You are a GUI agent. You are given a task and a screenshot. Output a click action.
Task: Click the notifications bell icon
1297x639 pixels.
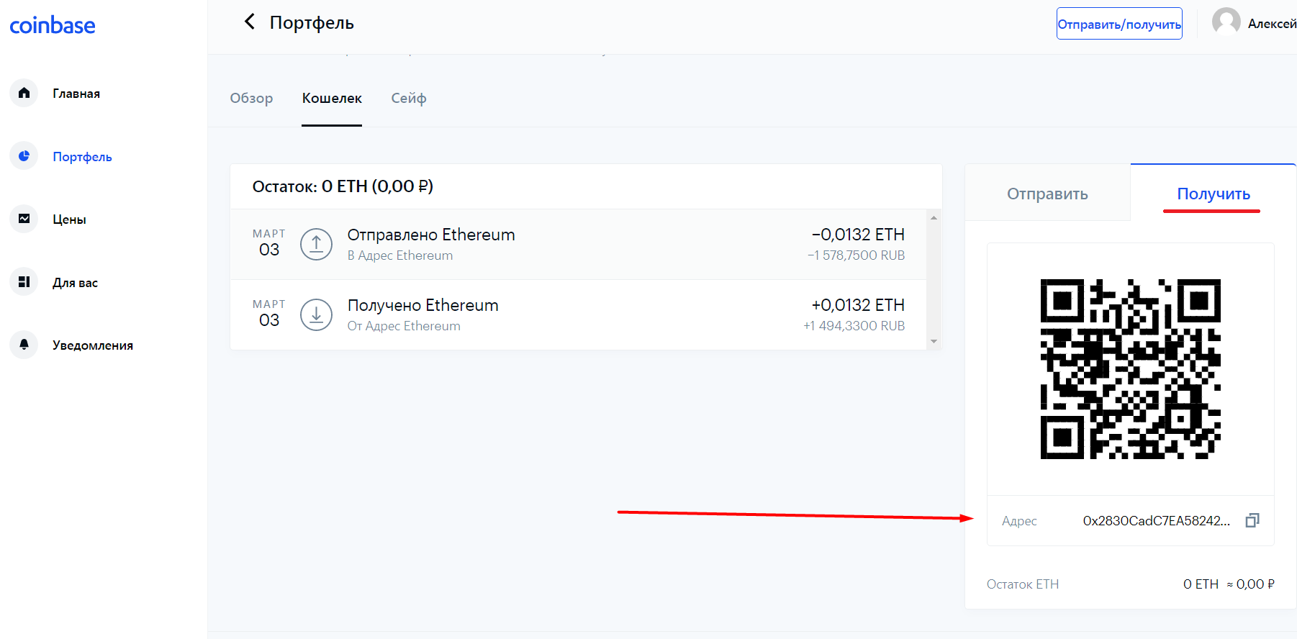click(24, 345)
